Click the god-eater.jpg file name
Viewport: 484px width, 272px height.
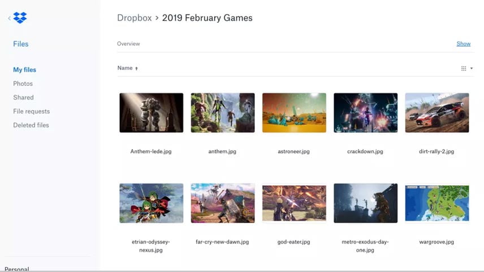click(293, 242)
